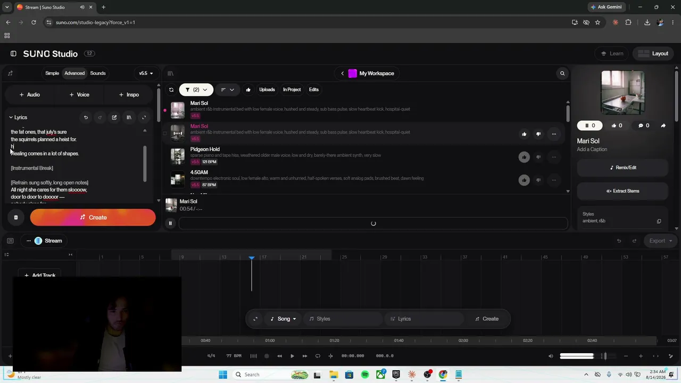Toggle loop playback in the transport

click(318, 356)
